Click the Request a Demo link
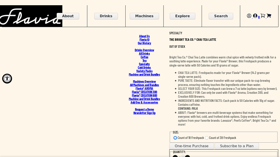Screen dimensions: 280x157 [x=144, y=110]
